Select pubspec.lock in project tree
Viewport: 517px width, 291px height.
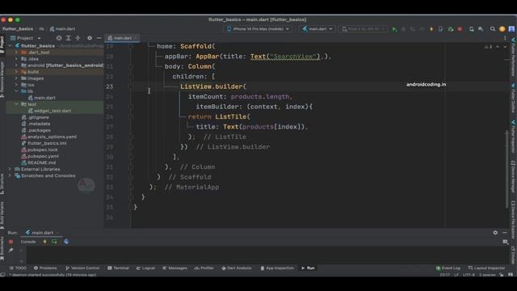pos(40,150)
